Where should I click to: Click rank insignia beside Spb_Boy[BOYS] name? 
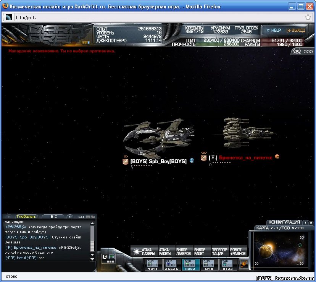tap(125, 162)
